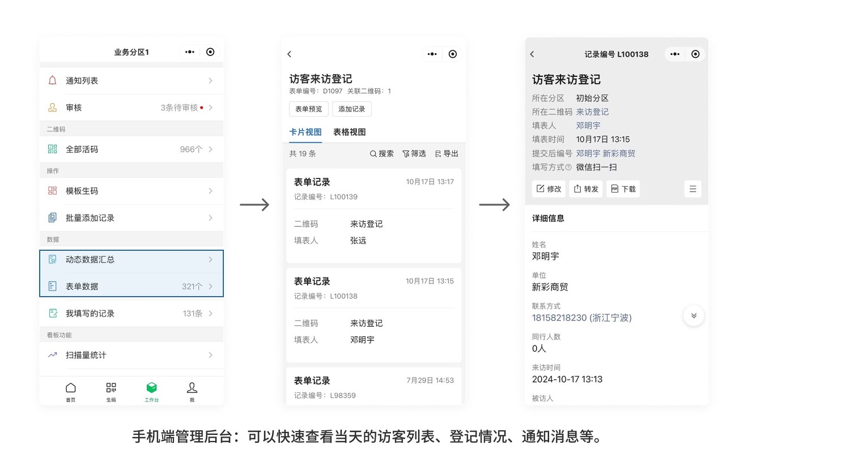Image resolution: width=850 pixels, height=462 pixels.
Task: Switch to the 卡片视图 tab
Action: pos(305,132)
